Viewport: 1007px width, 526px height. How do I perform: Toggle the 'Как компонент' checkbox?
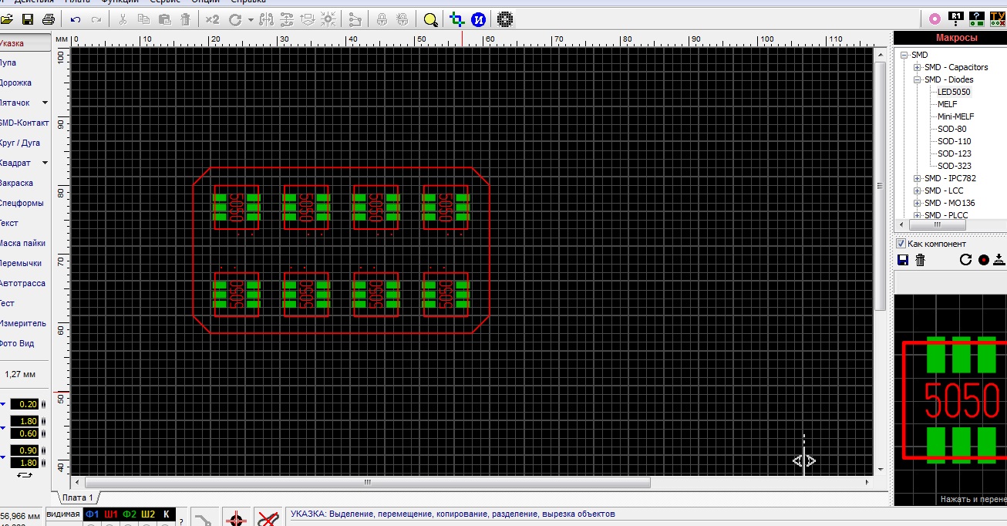point(901,244)
